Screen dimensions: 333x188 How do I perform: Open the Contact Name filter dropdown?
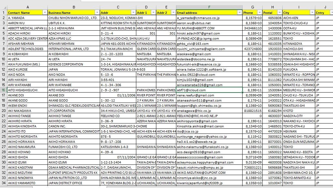(x=45, y=13)
